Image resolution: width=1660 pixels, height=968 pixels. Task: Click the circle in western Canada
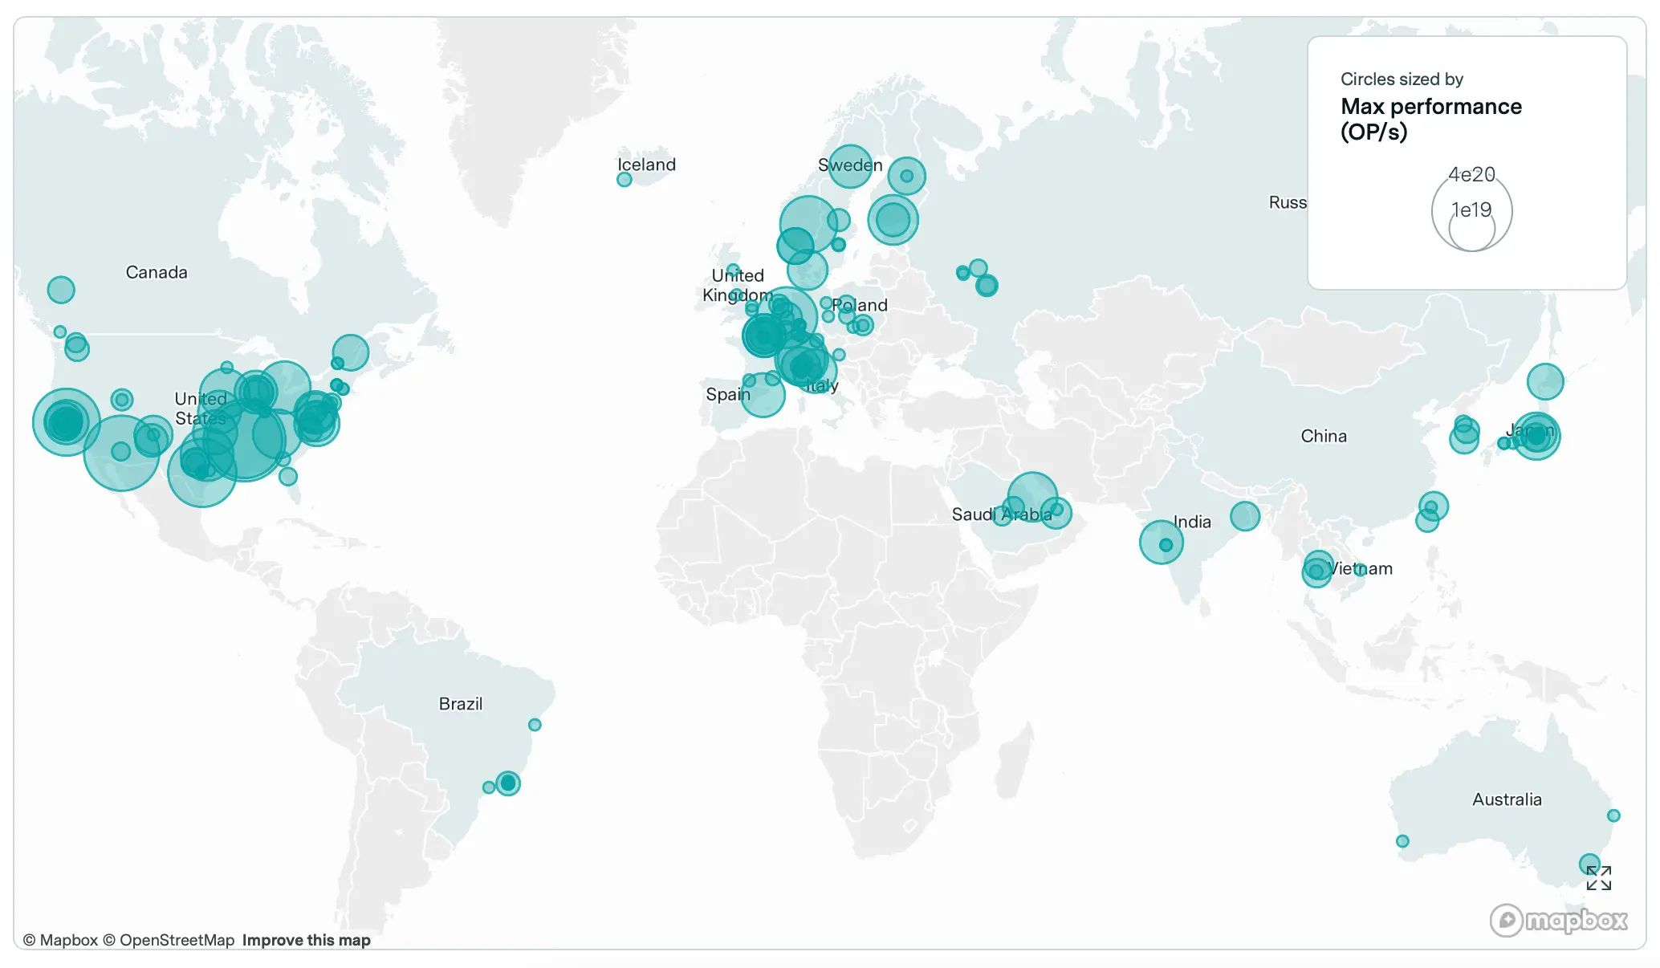tap(61, 290)
